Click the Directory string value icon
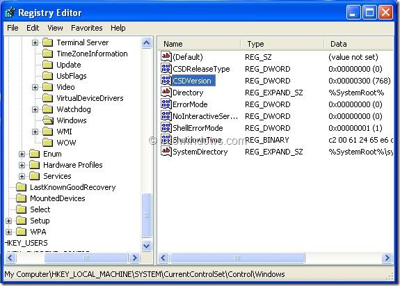Viewport: 400px width, 286px height. (166, 92)
